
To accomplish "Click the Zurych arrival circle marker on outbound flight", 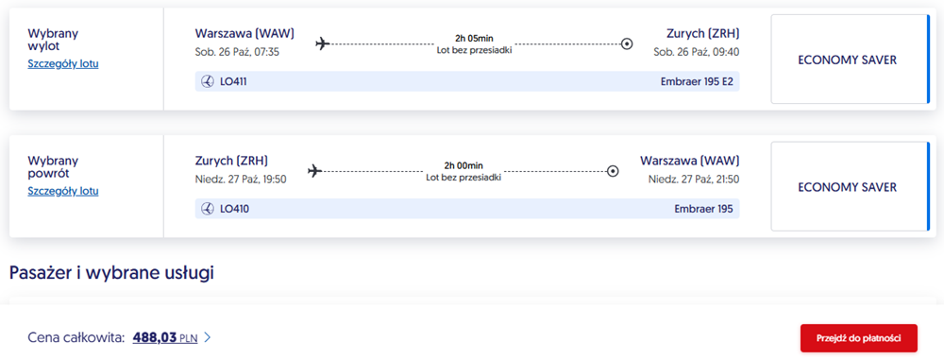I will (x=627, y=44).
